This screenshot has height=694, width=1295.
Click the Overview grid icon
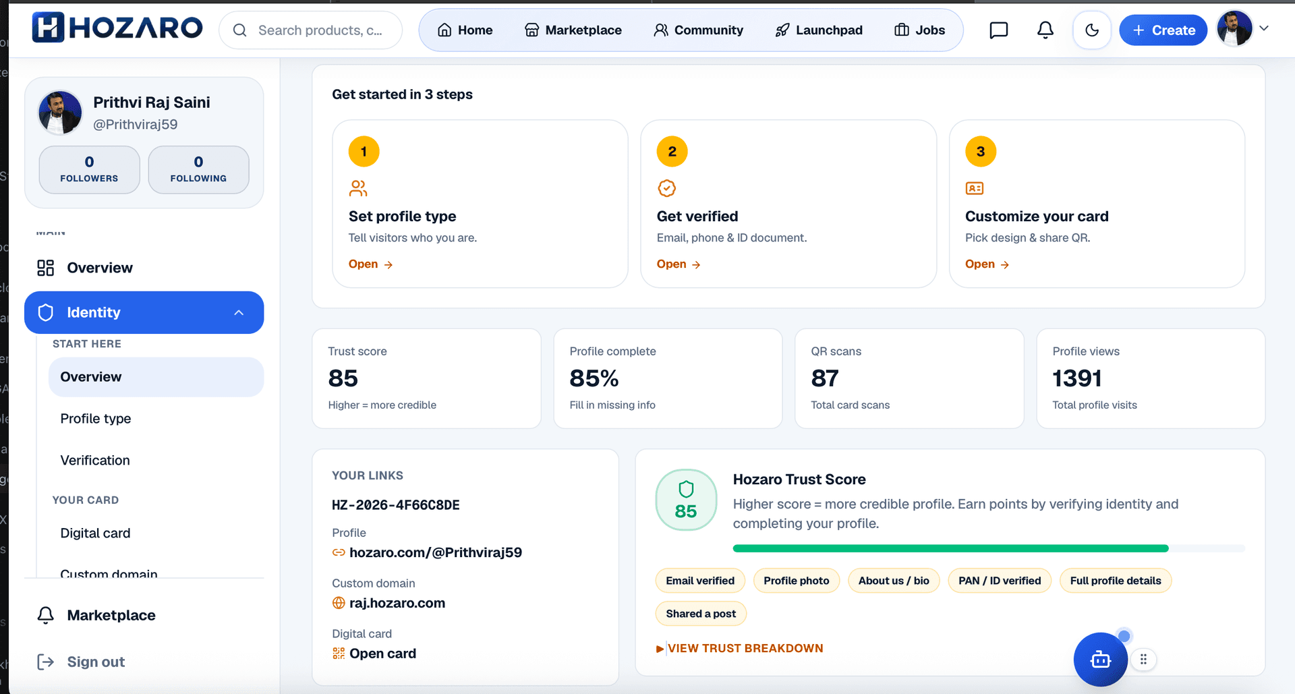(45, 268)
